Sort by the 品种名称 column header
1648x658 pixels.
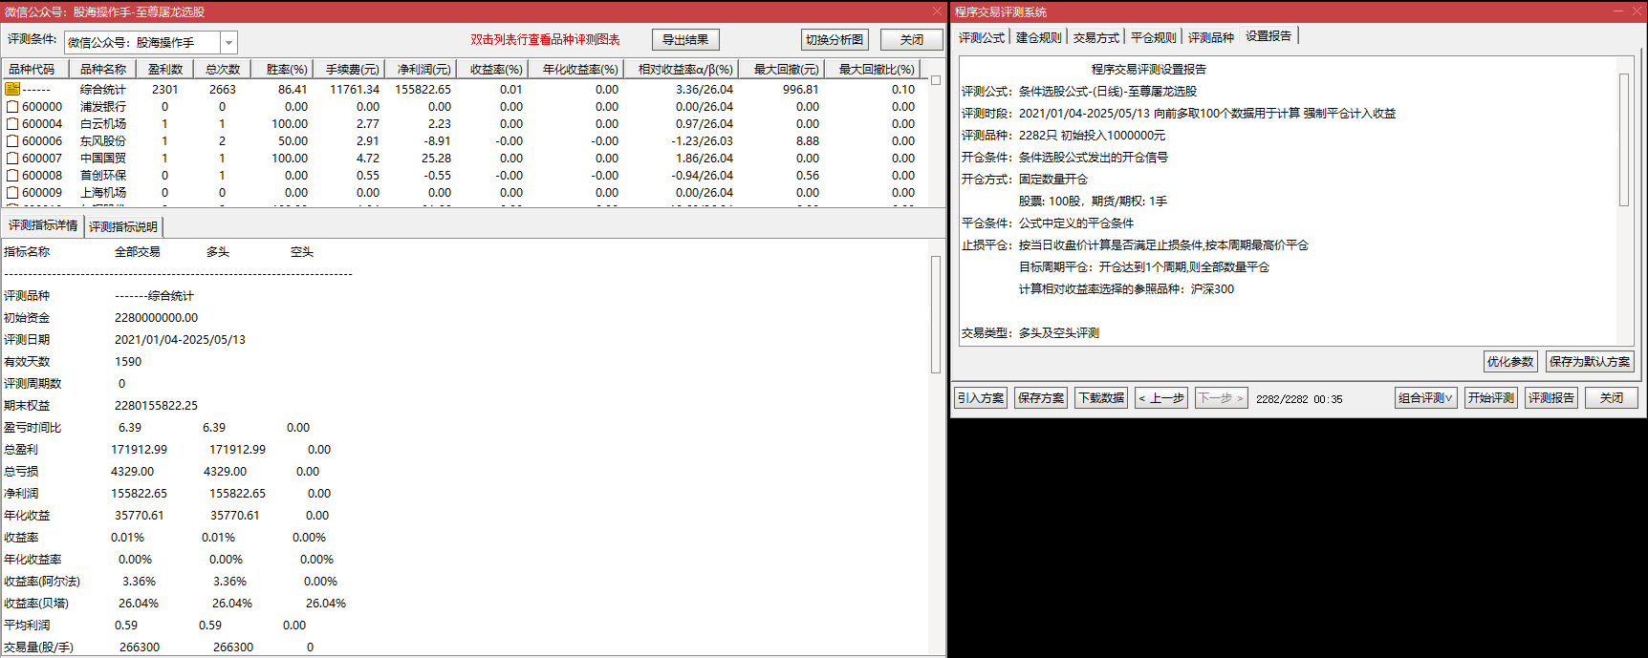(x=102, y=70)
